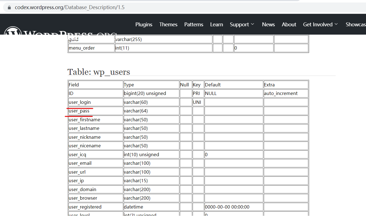Click the 'Extra' column header
The image size is (366, 216).
286,85
